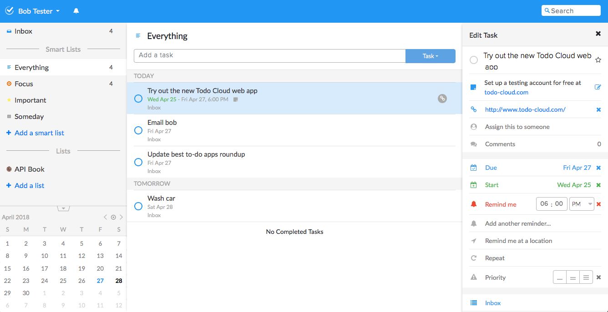Set highest priority using the rightmost priority icon
The image size is (608, 312).
coord(586,277)
